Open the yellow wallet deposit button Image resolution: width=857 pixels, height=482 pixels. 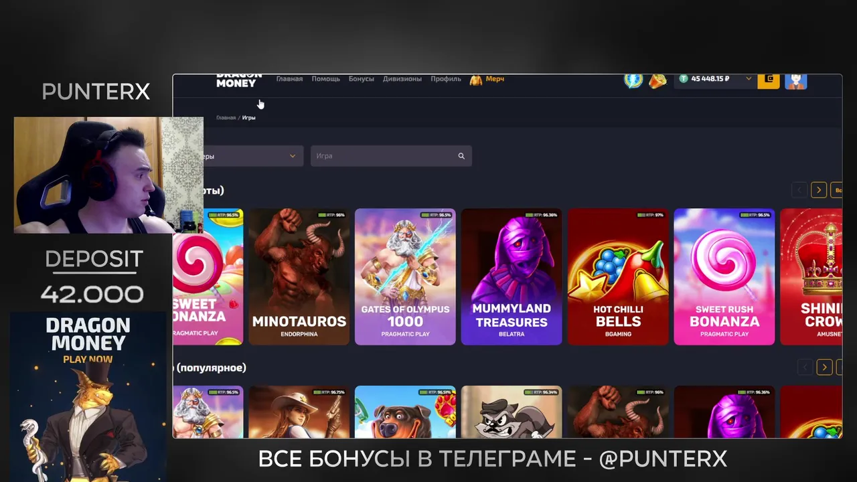(769, 80)
